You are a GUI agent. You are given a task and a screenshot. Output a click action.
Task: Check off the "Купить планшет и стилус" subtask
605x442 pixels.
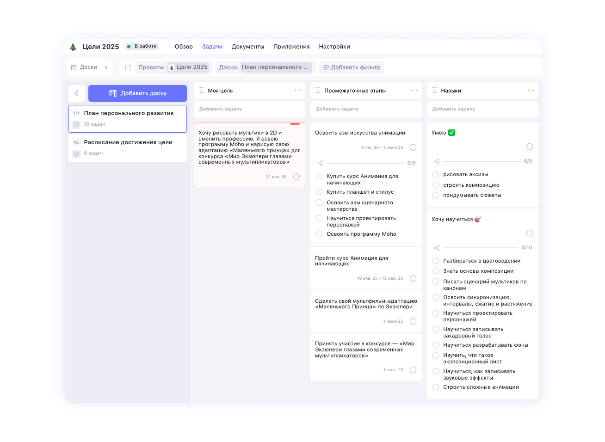(319, 191)
